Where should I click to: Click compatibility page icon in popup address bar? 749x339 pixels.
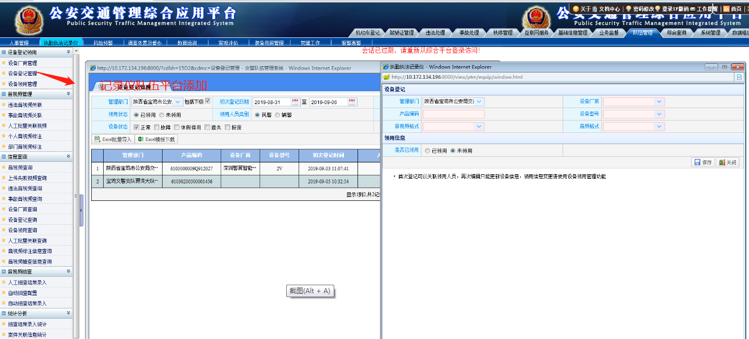click(739, 77)
